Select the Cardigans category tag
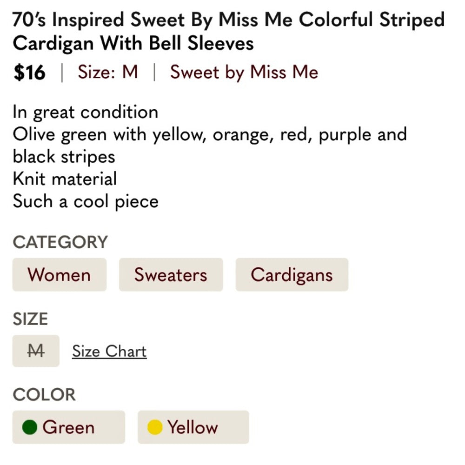 pyautogui.click(x=292, y=274)
